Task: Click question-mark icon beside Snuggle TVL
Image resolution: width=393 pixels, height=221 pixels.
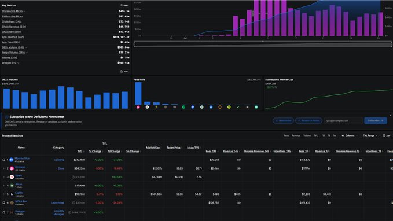Action: pos(69,212)
